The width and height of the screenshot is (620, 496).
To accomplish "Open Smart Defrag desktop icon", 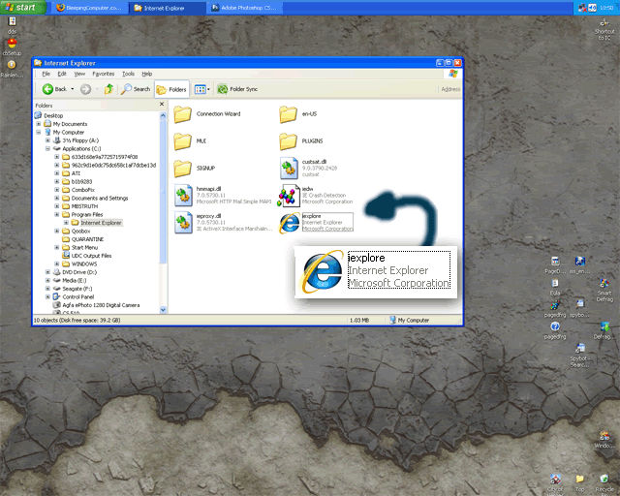I will (604, 290).
